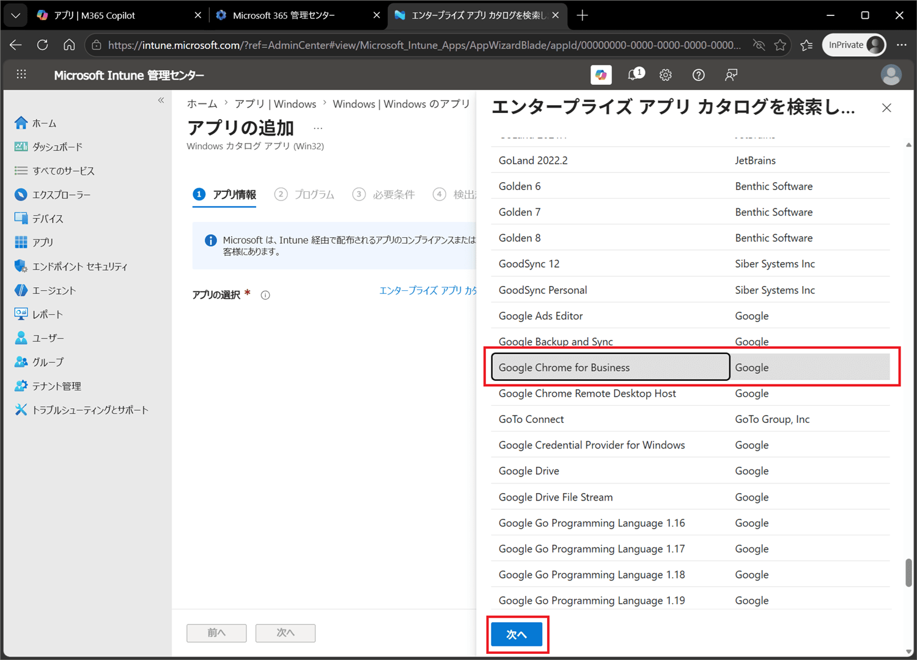Select the アプリ情報 wizard step
The height and width of the screenshot is (660, 917).
coord(224,194)
